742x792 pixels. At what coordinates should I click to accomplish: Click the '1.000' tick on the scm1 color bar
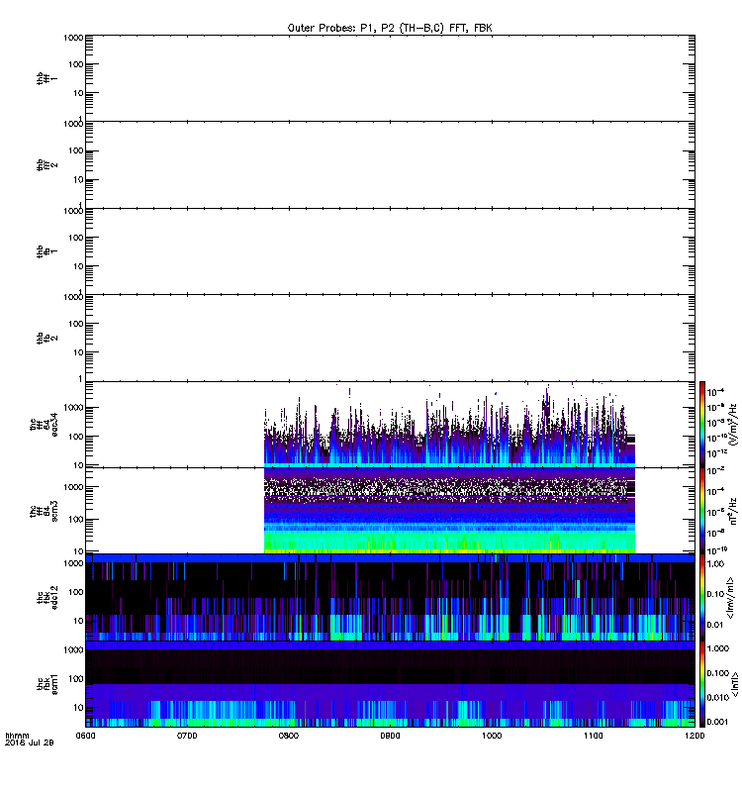(x=718, y=648)
